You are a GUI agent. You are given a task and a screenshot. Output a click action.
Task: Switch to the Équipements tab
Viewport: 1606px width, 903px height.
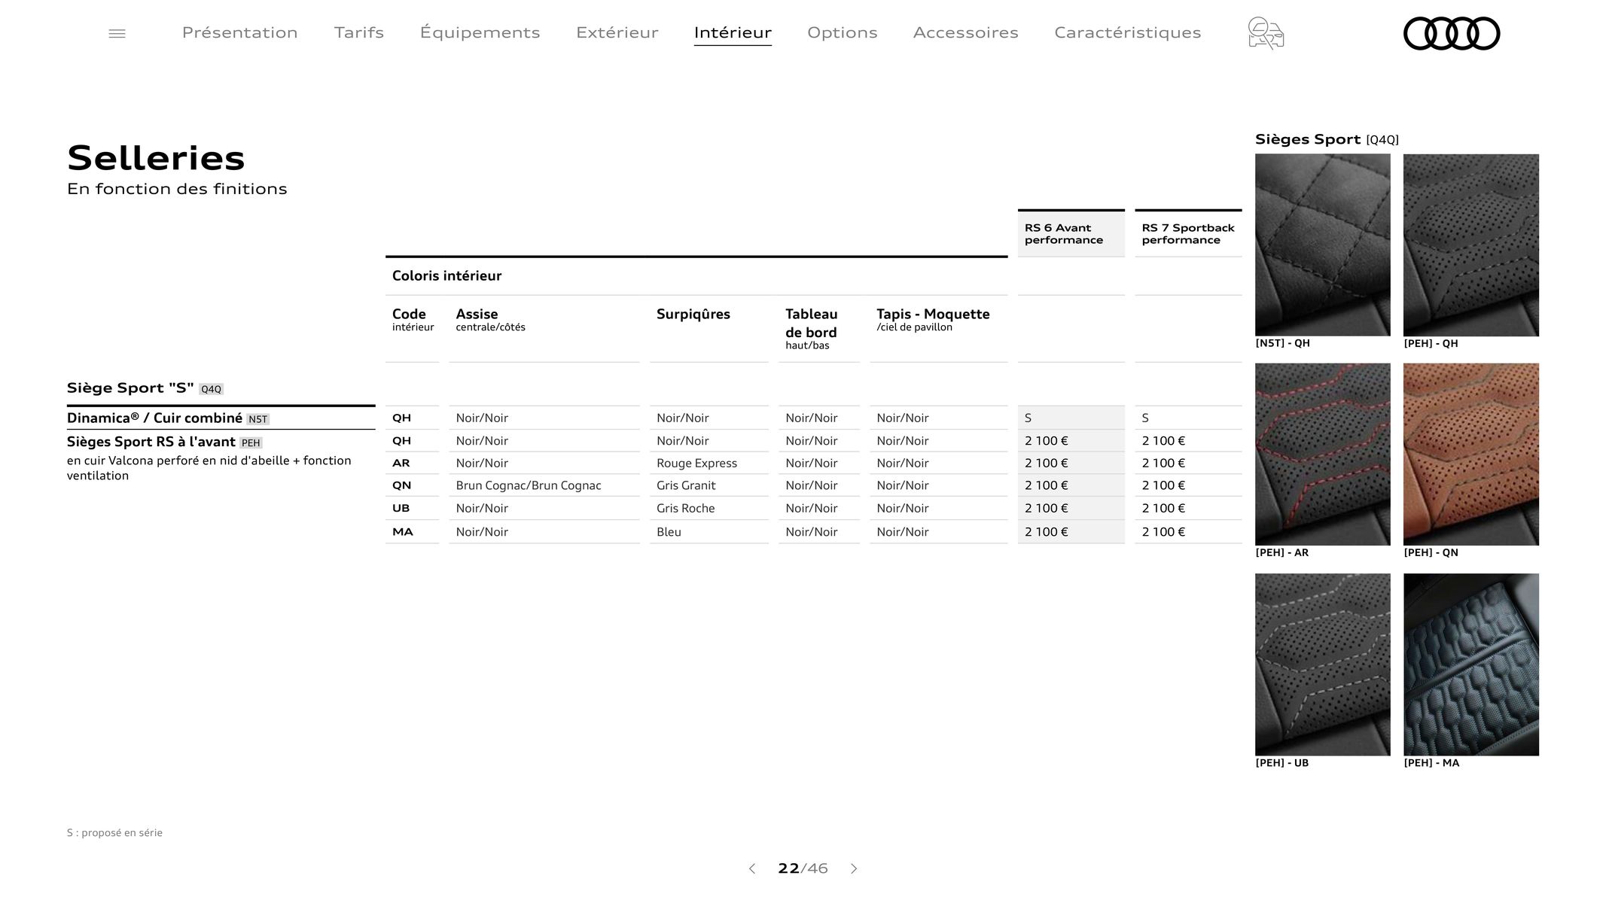click(x=480, y=32)
